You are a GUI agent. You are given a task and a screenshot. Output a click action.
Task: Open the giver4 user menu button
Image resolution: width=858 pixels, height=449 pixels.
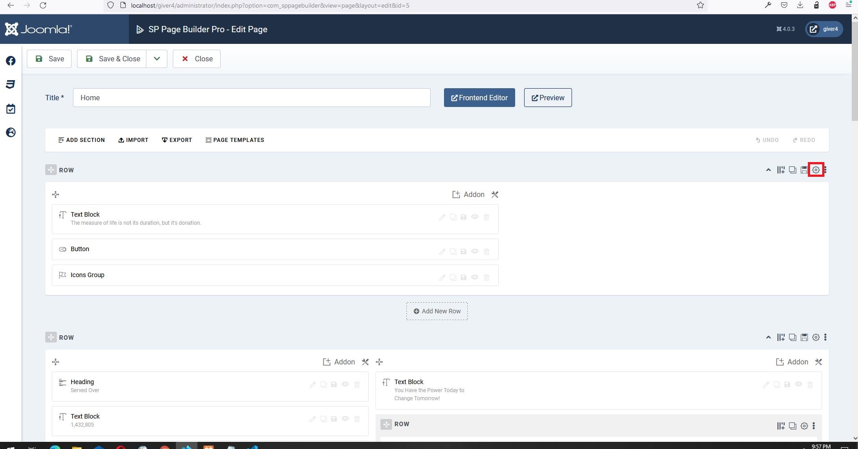(824, 29)
